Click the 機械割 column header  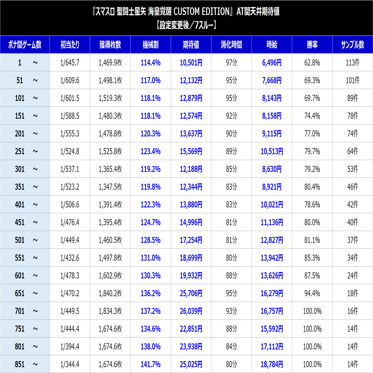151,45
